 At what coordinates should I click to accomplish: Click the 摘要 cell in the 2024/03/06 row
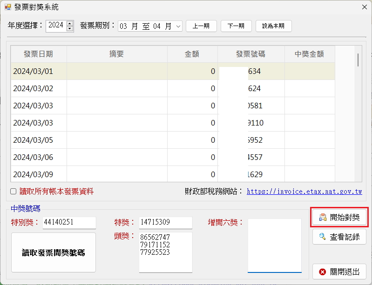[x=117, y=157]
